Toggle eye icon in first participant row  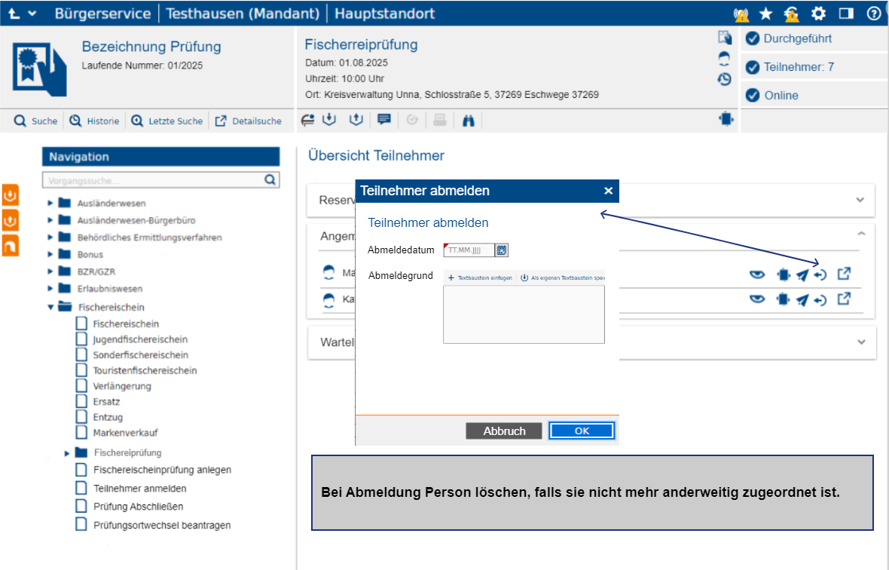[757, 274]
